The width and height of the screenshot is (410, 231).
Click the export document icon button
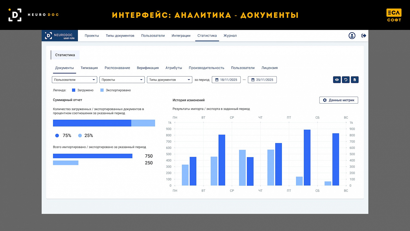tap(355, 80)
